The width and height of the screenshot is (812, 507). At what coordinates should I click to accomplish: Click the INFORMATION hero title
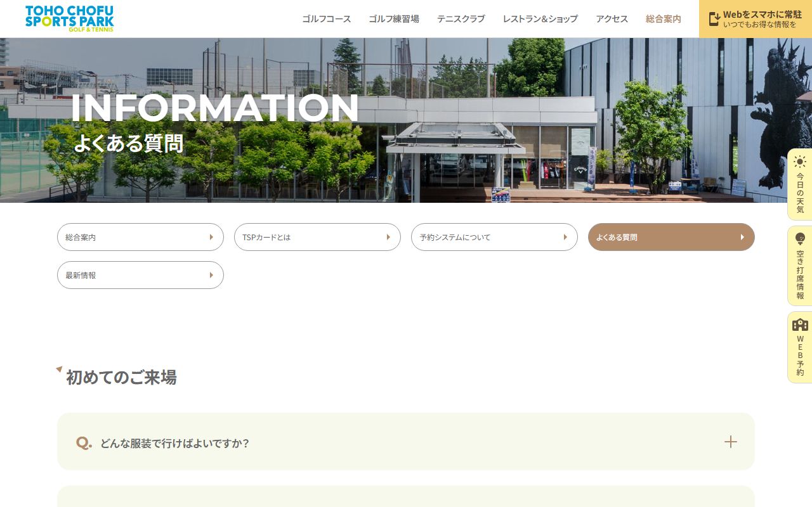(x=215, y=108)
